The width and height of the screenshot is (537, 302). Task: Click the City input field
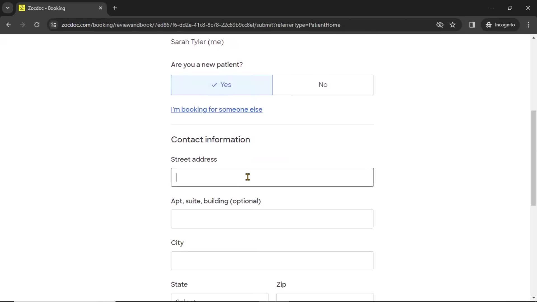[272, 261]
